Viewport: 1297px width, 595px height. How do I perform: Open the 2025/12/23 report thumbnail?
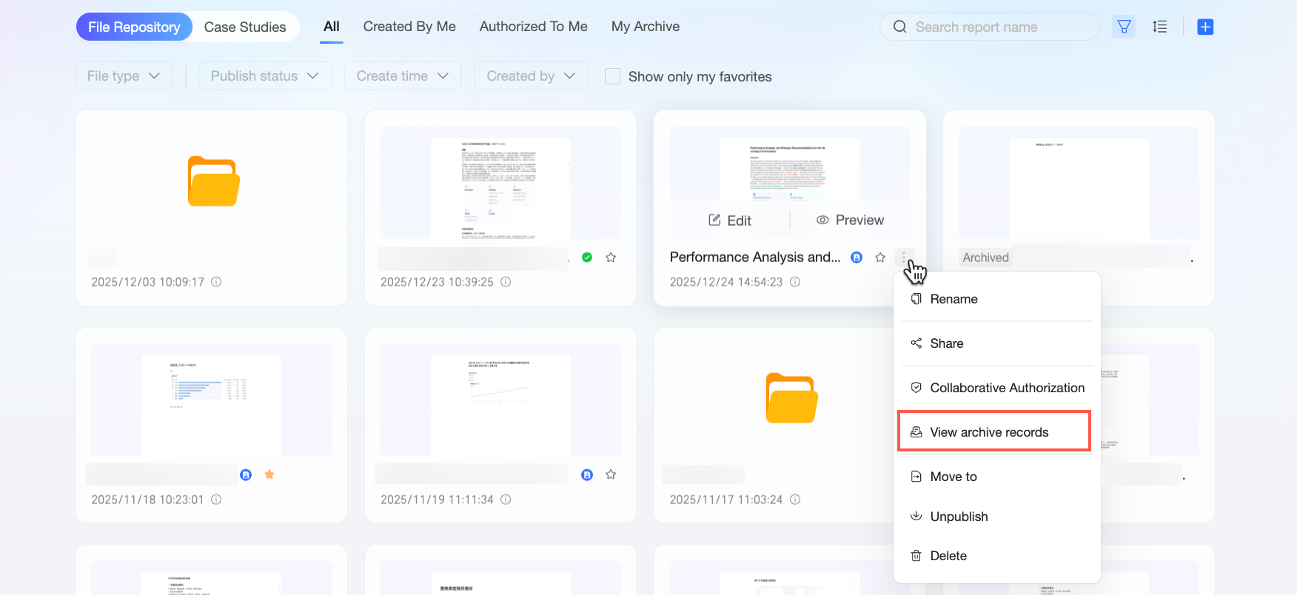click(500, 183)
